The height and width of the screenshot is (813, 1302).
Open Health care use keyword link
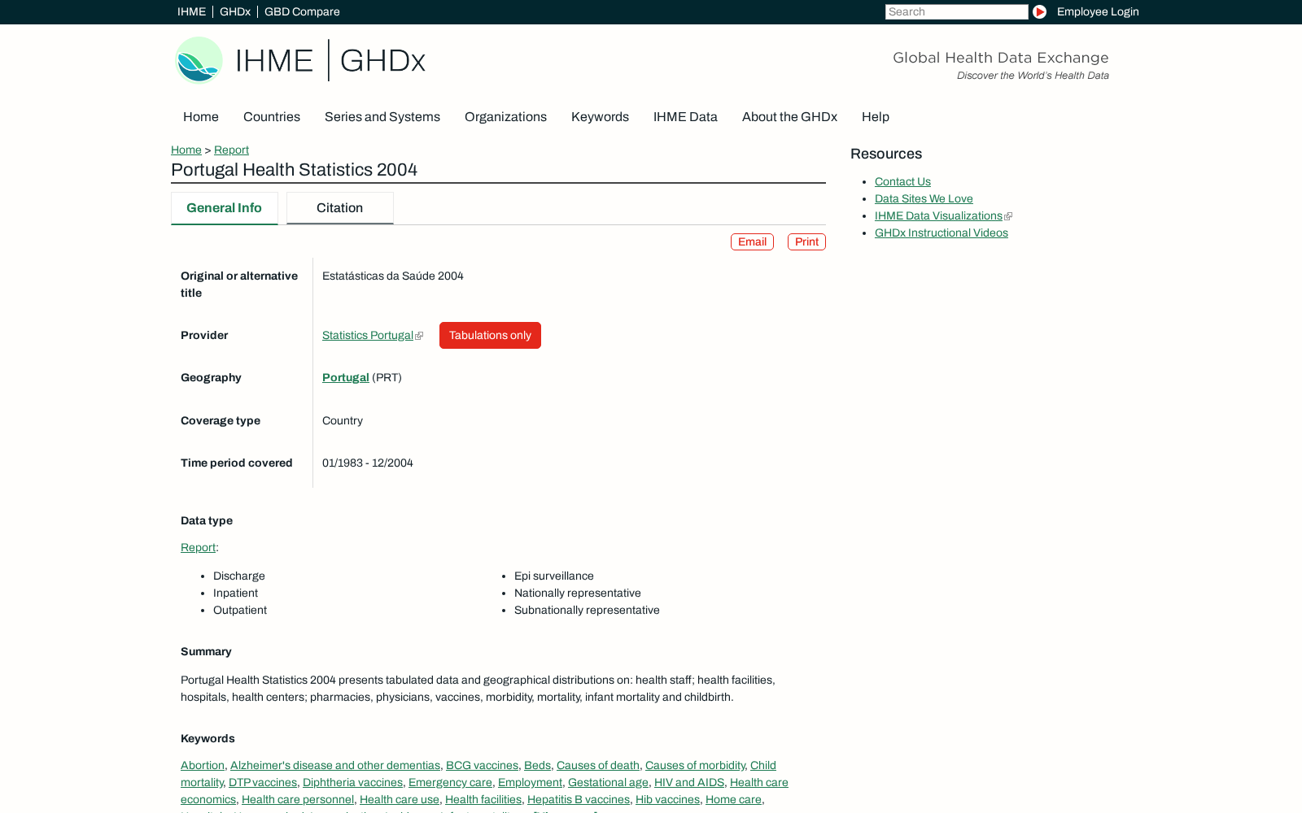(400, 800)
